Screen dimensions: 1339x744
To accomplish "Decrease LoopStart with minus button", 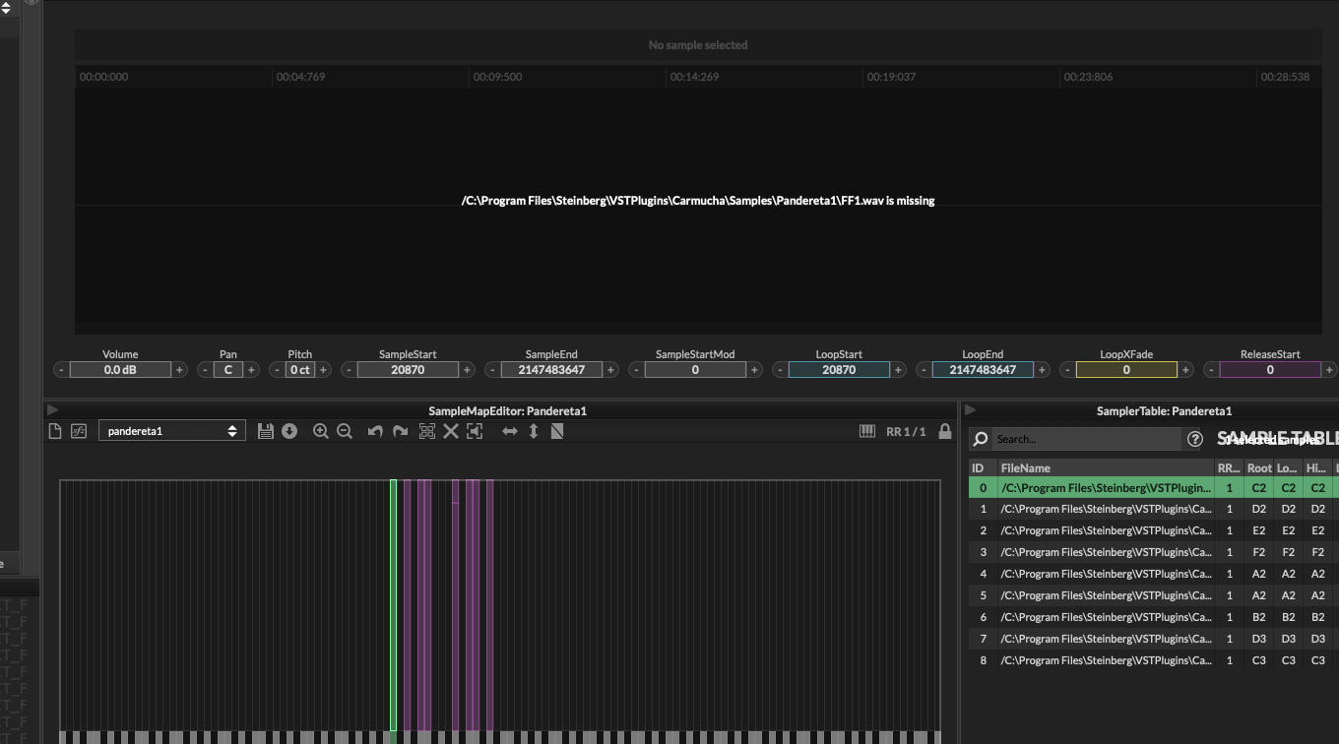I will pos(780,370).
